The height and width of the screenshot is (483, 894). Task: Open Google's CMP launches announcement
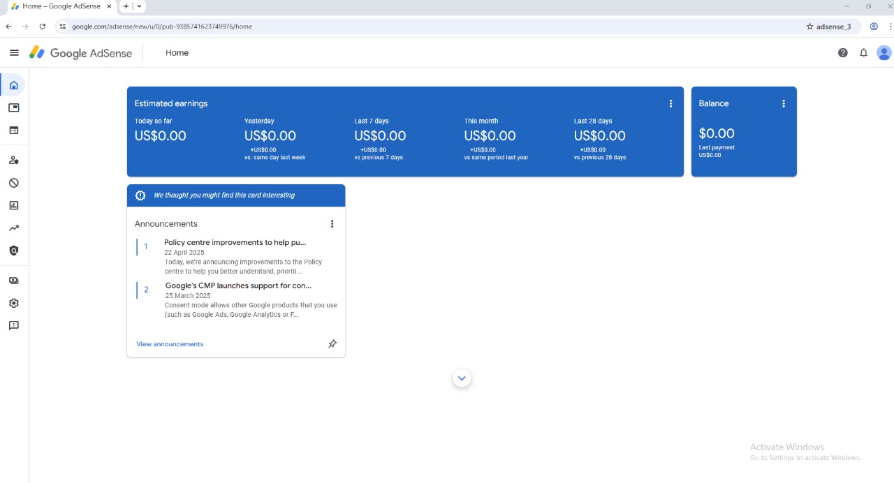click(x=238, y=285)
